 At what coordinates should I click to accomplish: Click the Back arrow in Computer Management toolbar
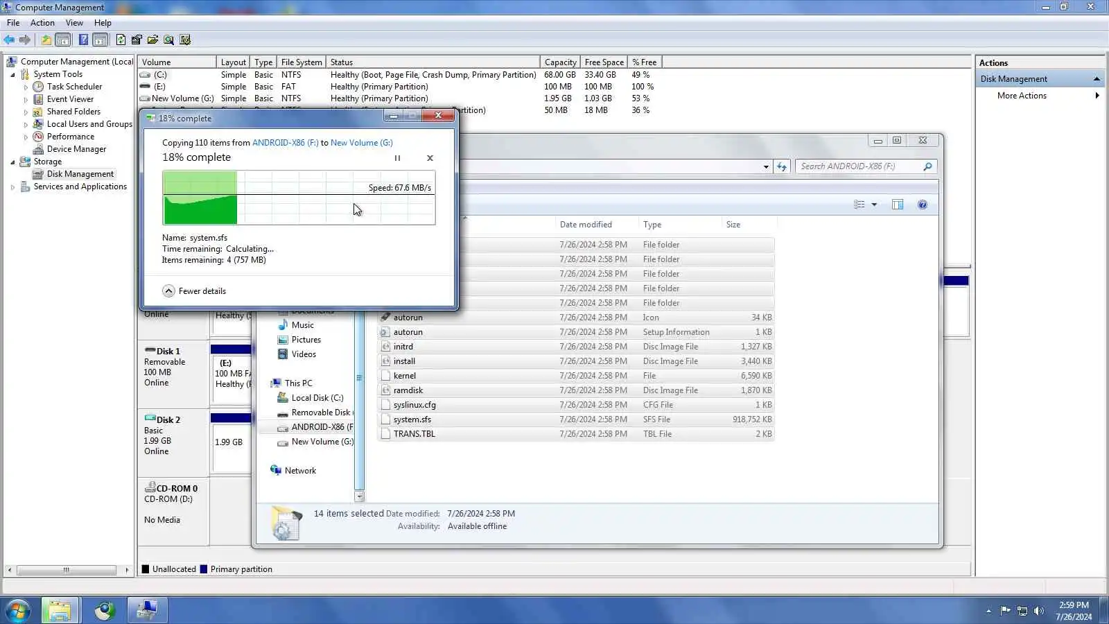(9, 40)
